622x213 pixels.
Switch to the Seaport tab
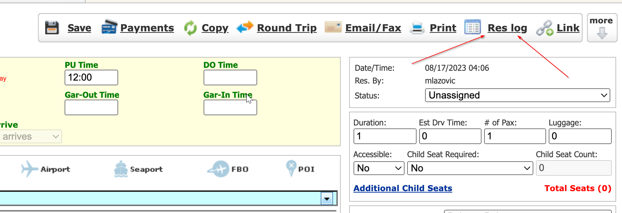click(138, 169)
